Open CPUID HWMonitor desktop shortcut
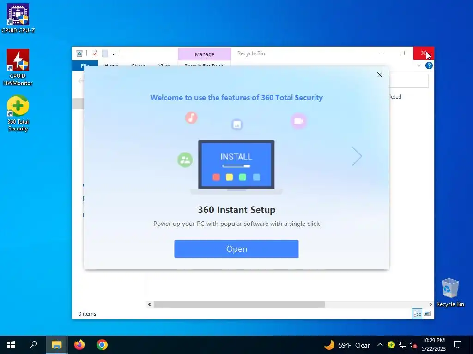 (x=18, y=67)
